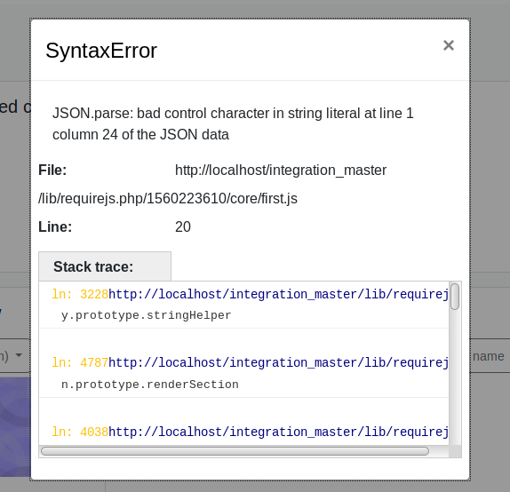This screenshot has width=510, height=492.
Task: Click the purple thumbnail behind the dialog
Action: [x=15, y=426]
